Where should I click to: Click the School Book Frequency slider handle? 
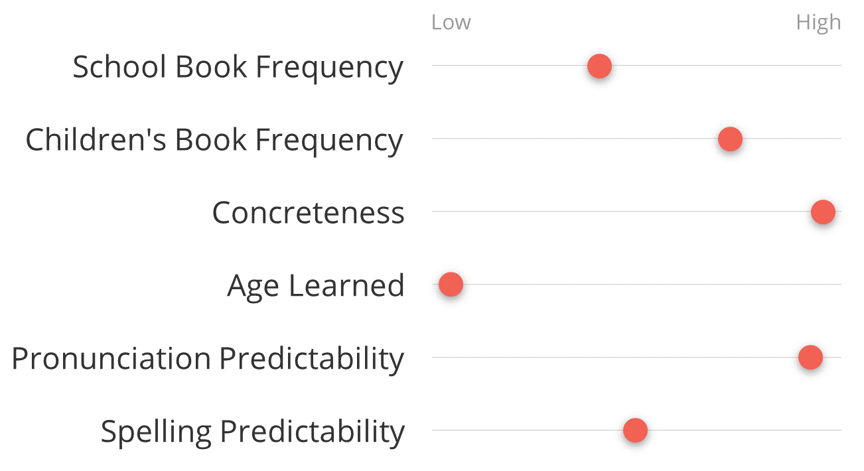599,66
